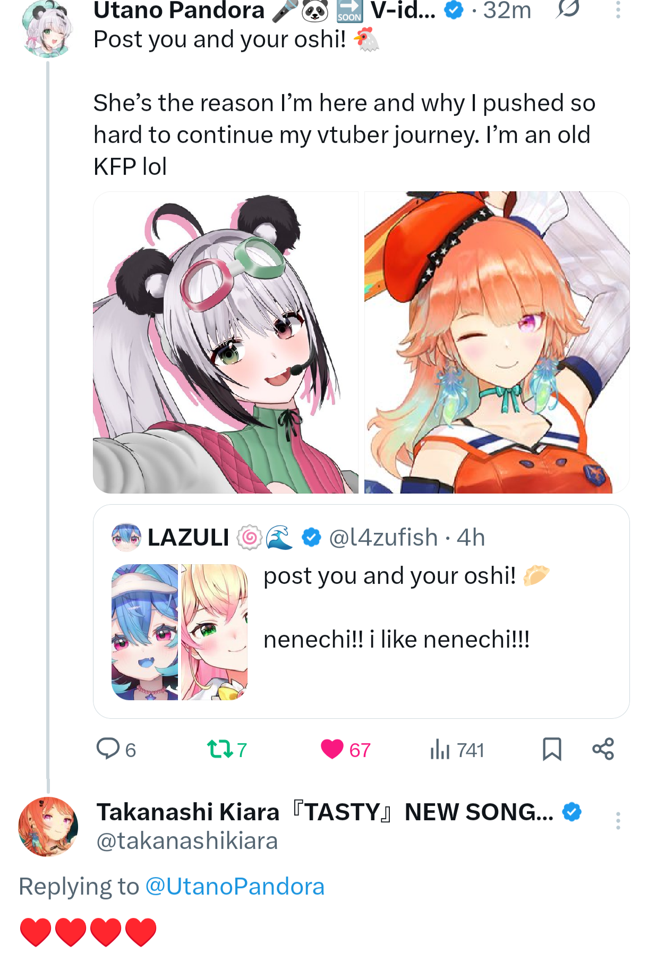View the orange-haired Kiara image
Image resolution: width=648 pixels, height=953 pixels.
pos(497,343)
